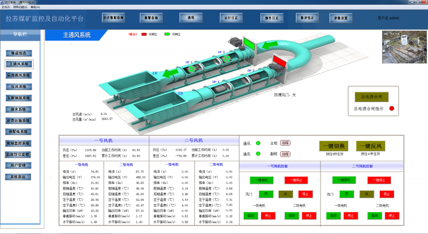The image size is (428, 234).
Task: Start 二级电机 of fan one
Action: point(292,216)
